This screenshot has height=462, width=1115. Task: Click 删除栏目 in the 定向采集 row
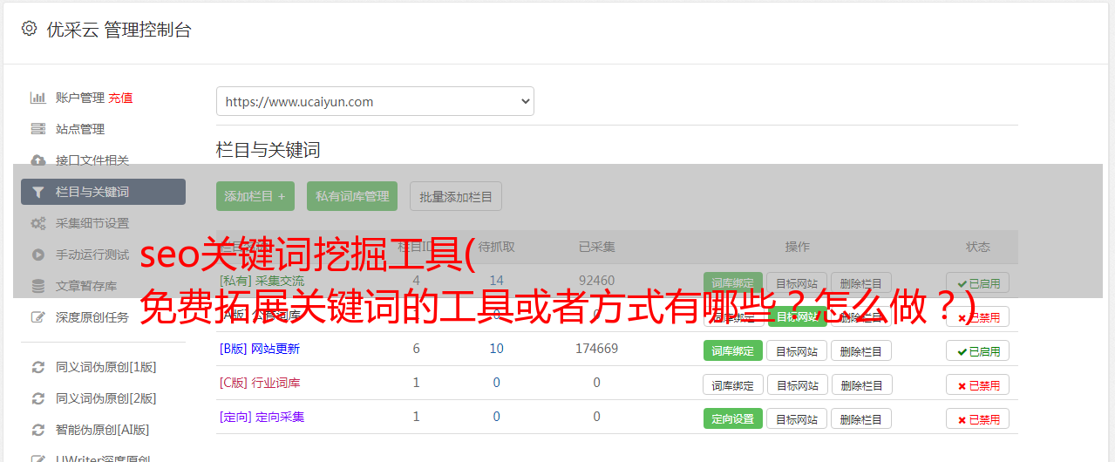pyautogui.click(x=861, y=419)
